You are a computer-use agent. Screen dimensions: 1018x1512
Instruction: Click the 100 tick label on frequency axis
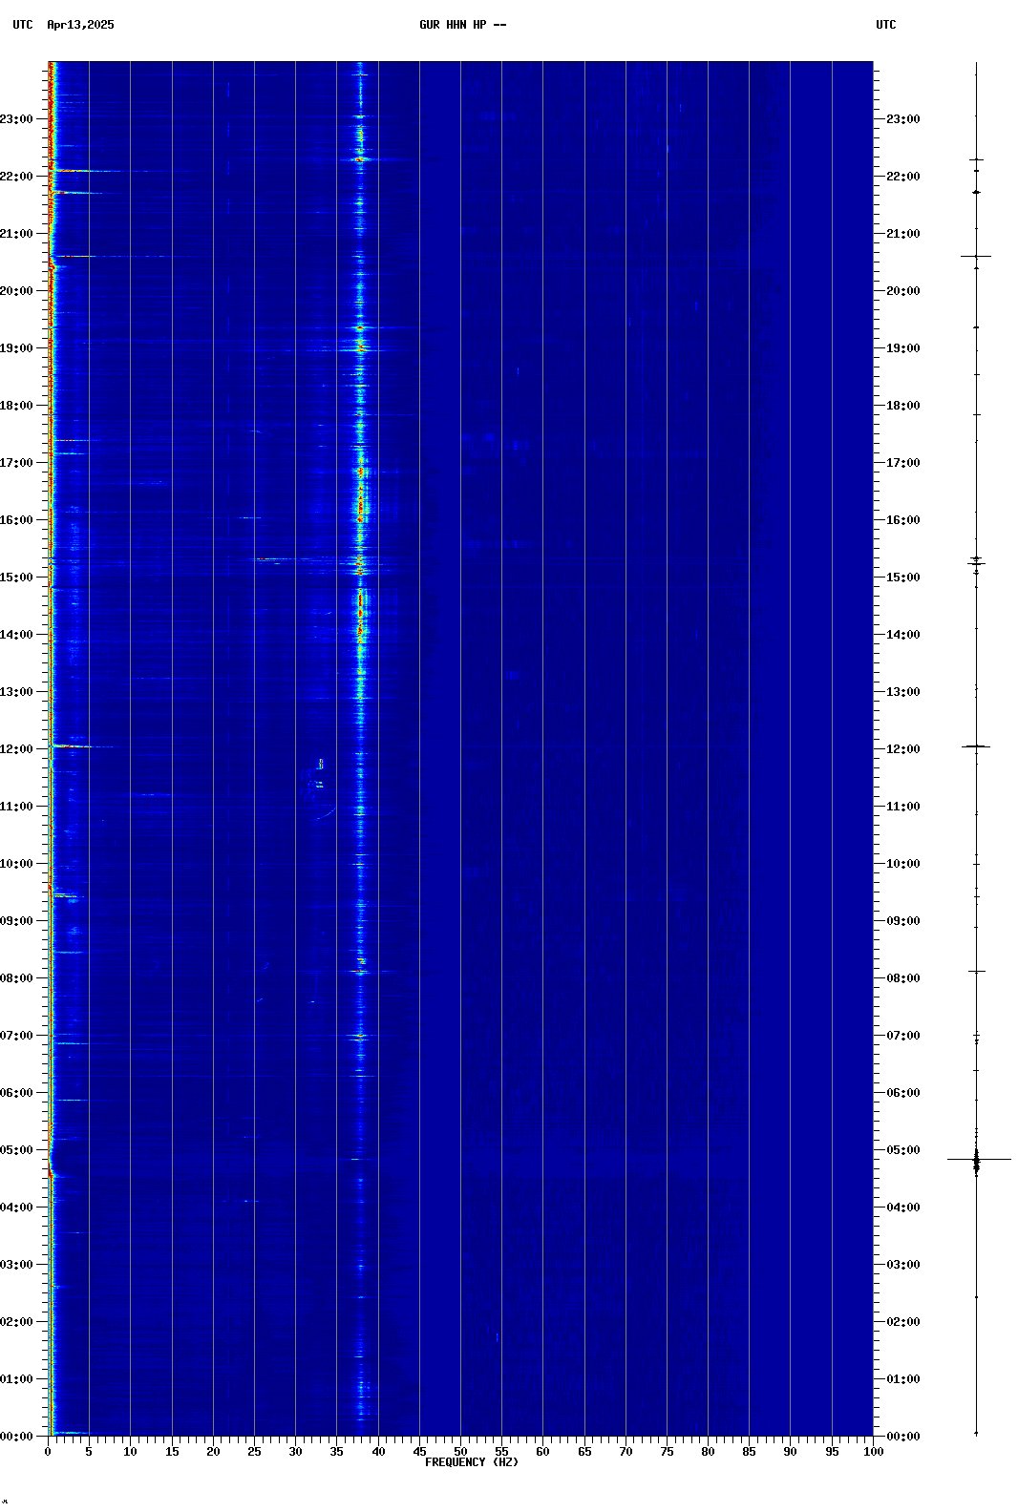pyautogui.click(x=873, y=1452)
